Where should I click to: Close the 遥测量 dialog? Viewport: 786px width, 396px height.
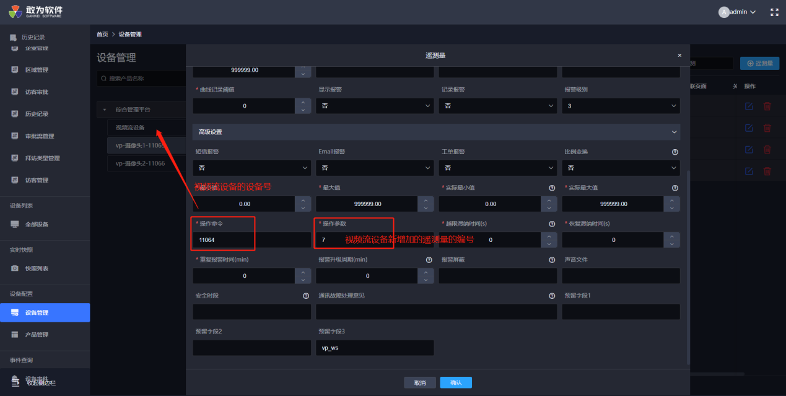coord(679,55)
